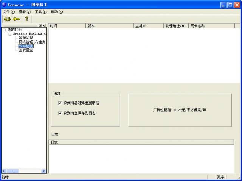Select 数据监视 in the tree
This screenshot has width=242, height=181.
(26, 38)
